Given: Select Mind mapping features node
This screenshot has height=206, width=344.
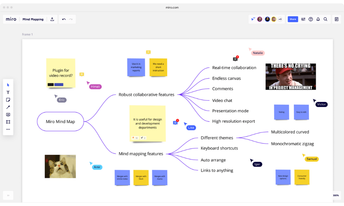Looking at the screenshot, I should pyautogui.click(x=141, y=154).
